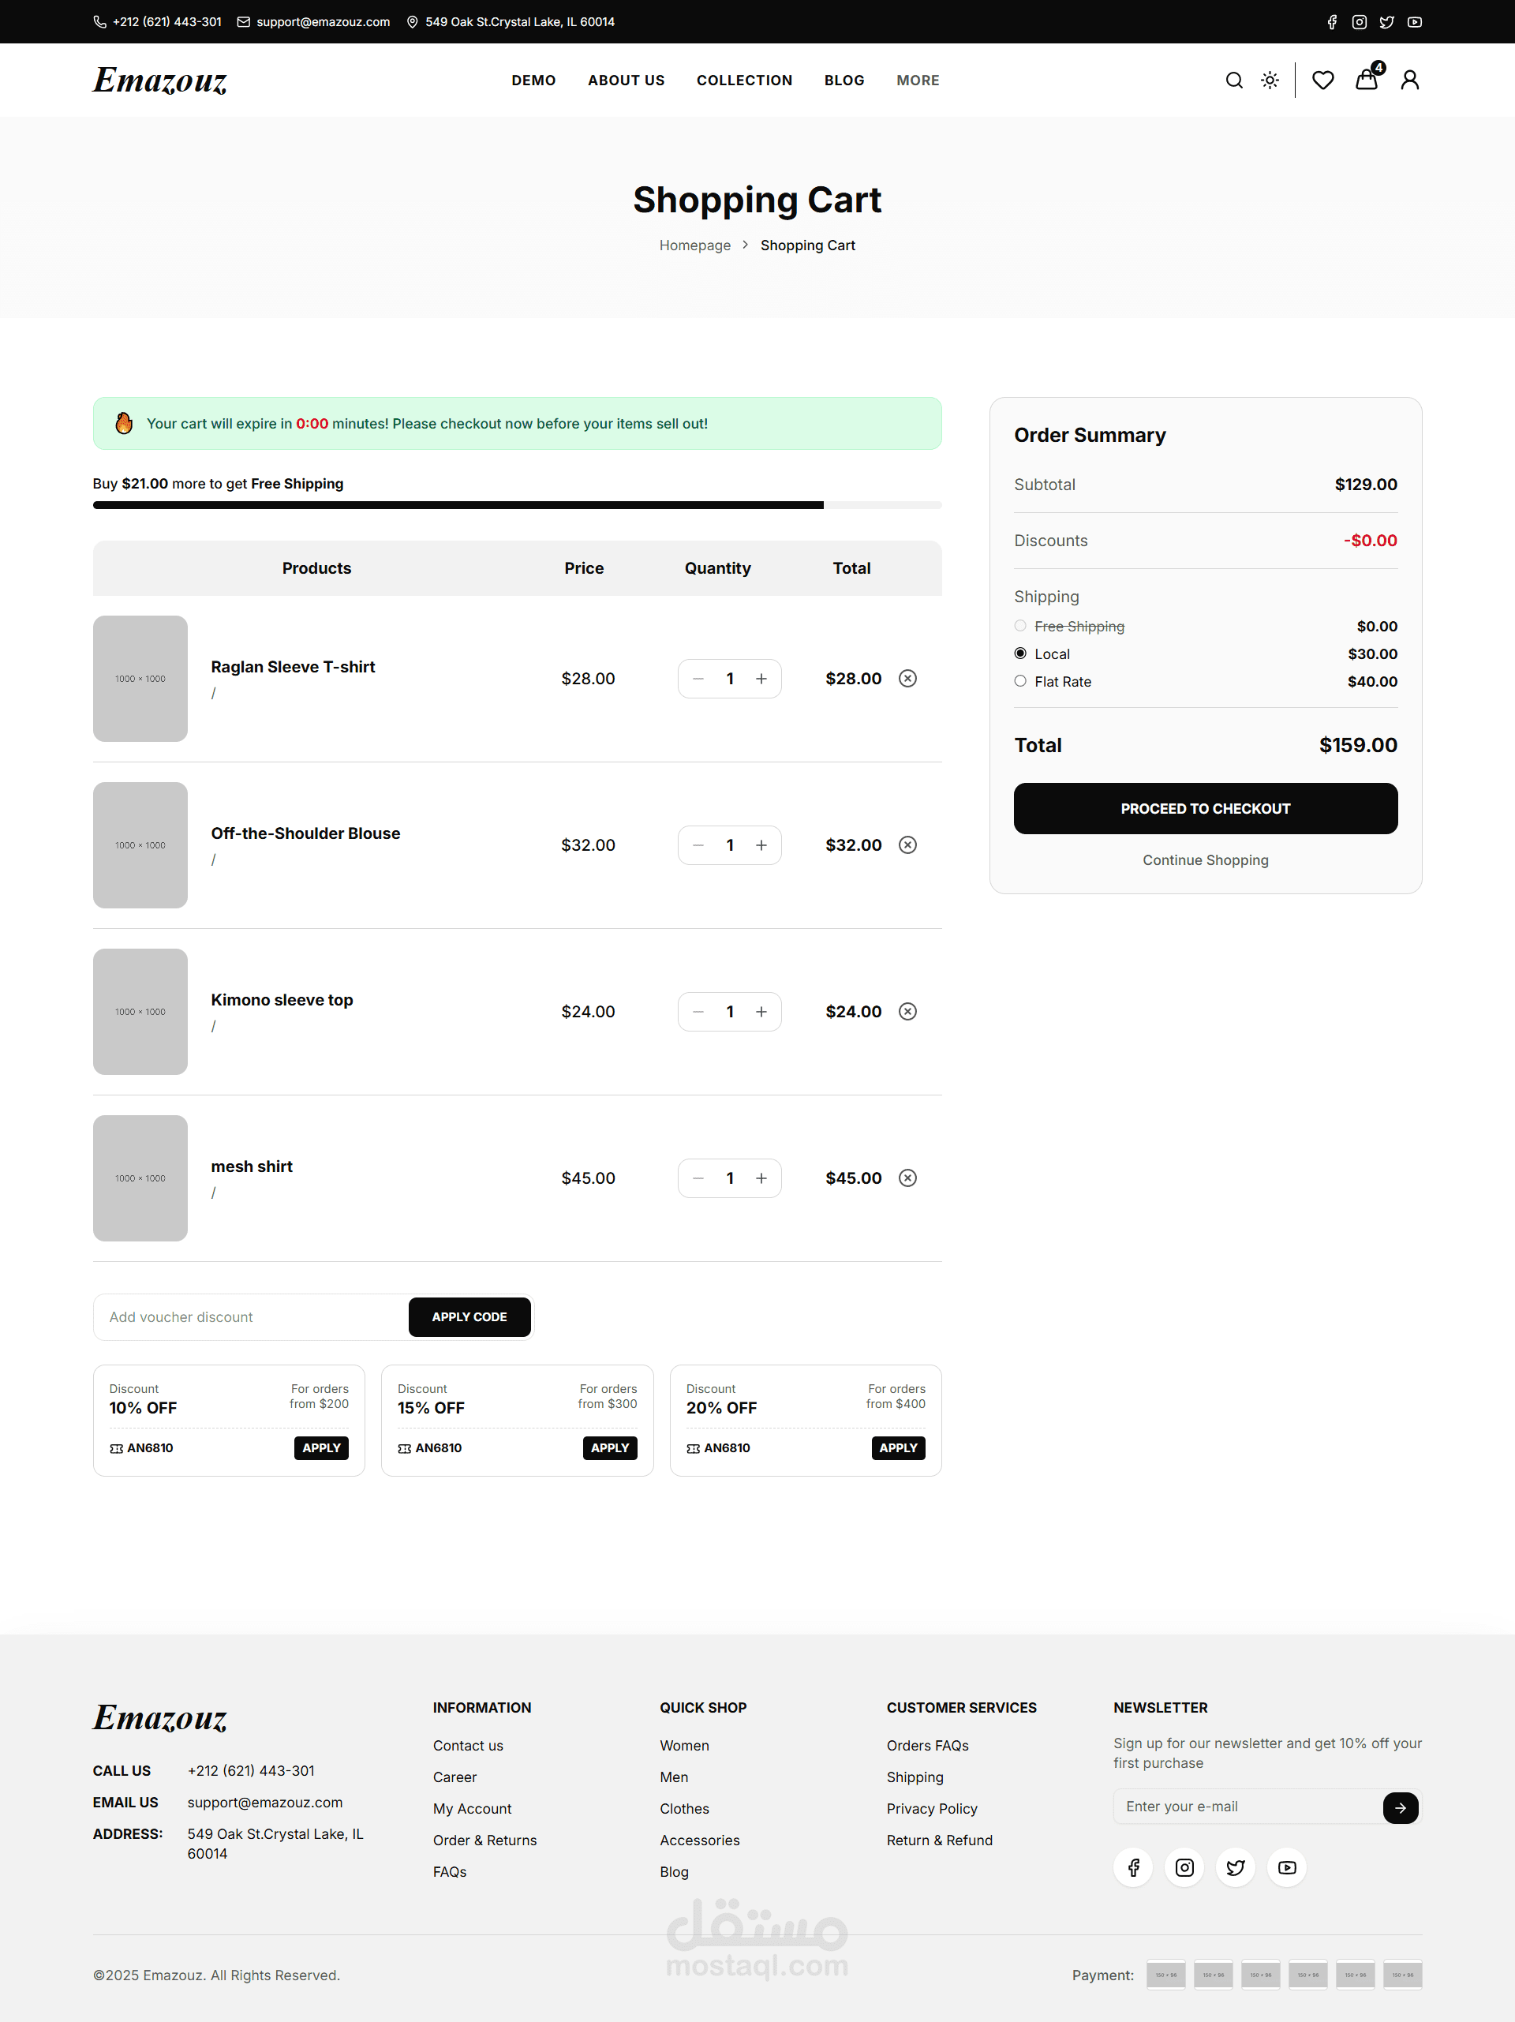Click the top bar Twitter icon

click(1386, 22)
